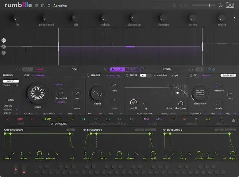Toggle the FX power icon
This screenshot has width=239, height=177.
tap(191, 75)
